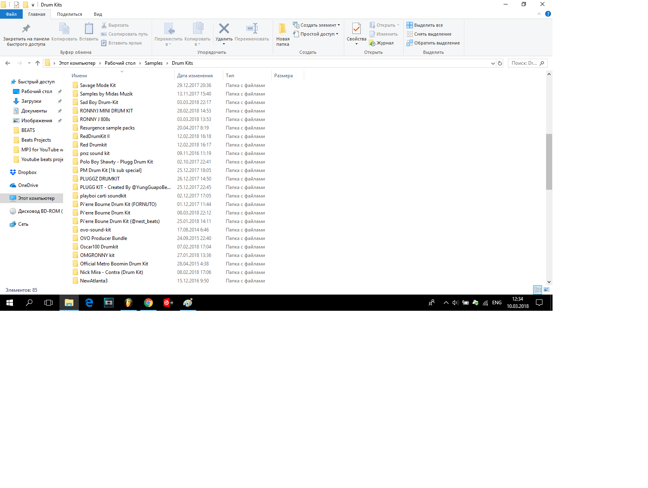Image resolution: width=648 pixels, height=488 pixels.
Task: Expand the Delete (Удалить) dropdown arrow
Action: (224, 44)
